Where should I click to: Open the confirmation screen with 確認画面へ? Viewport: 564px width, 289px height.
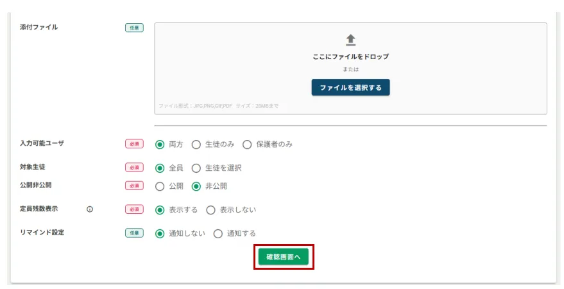[284, 257]
